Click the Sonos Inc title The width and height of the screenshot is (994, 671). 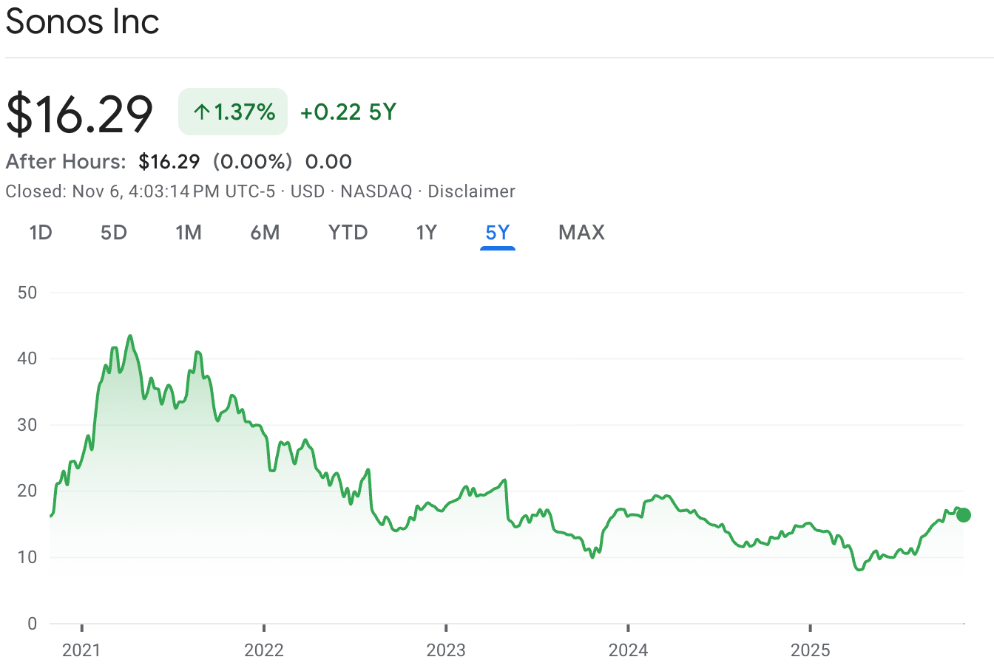(82, 21)
